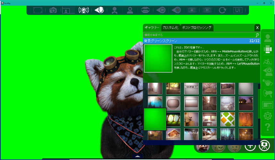Choose the WWW.? background thumbnail

tap(191, 89)
